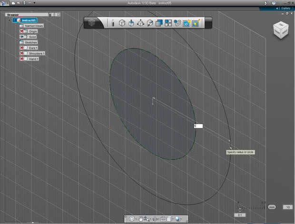
Task: Click the Orbit navigation icon
Action: [x=131, y=219]
